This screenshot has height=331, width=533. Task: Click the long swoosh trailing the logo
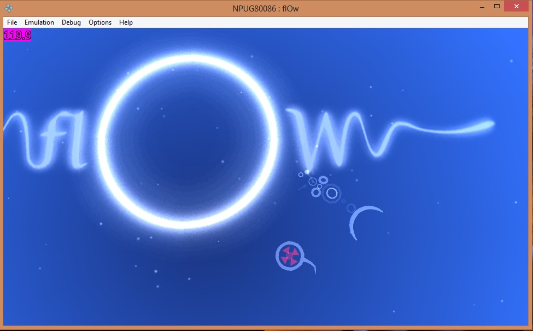point(448,129)
